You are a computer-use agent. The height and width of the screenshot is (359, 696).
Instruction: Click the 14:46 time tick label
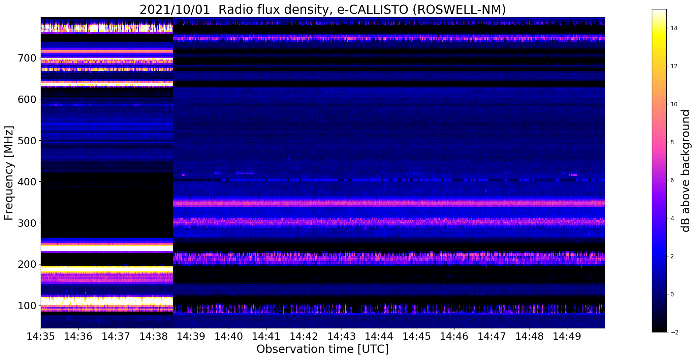coord(454,336)
